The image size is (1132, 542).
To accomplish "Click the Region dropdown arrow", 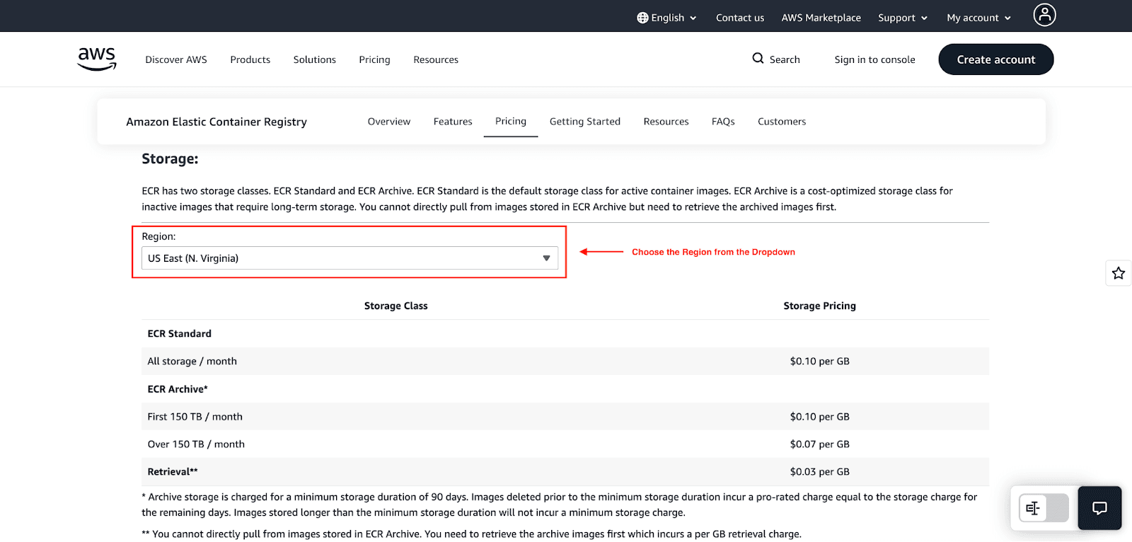I will 546,258.
